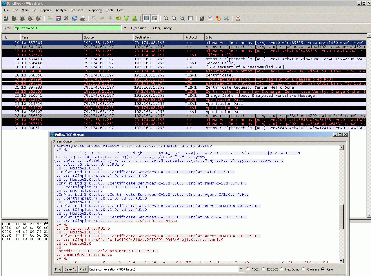Jump to the first packet

(x=127, y=18)
